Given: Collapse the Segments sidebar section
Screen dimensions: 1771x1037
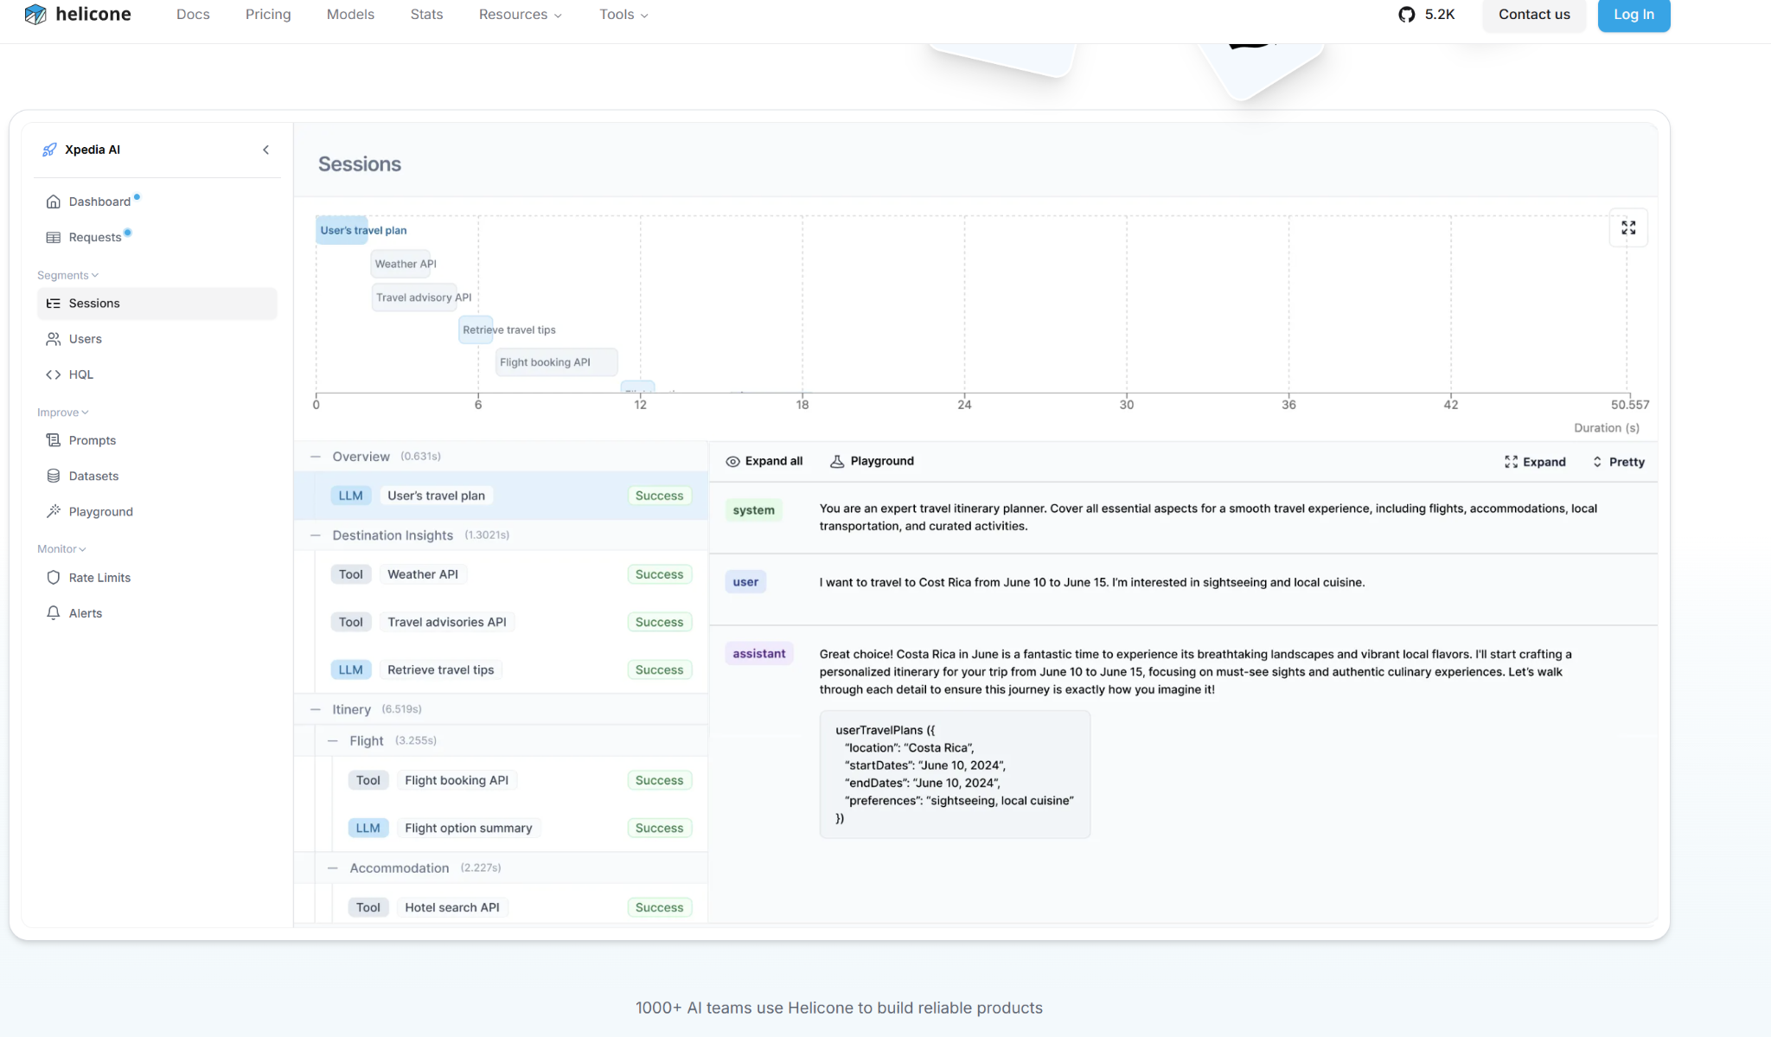Looking at the screenshot, I should tap(67, 275).
